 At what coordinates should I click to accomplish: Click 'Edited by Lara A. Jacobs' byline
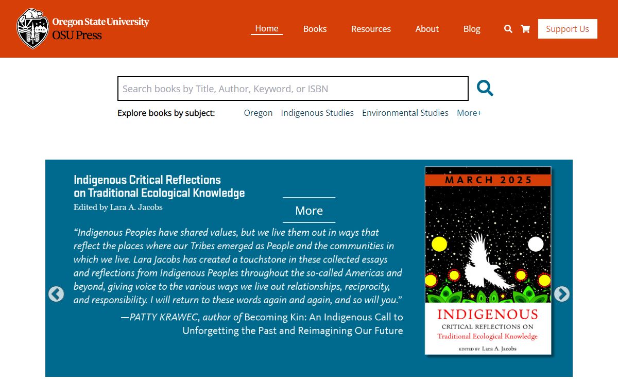click(x=118, y=207)
